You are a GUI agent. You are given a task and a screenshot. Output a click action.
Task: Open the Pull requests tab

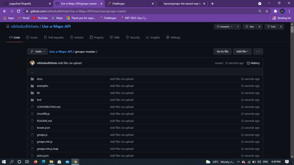[x=54, y=38]
